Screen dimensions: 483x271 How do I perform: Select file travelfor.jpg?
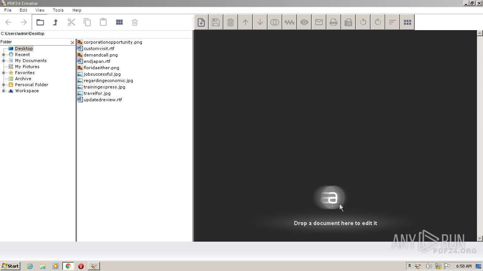(x=97, y=93)
